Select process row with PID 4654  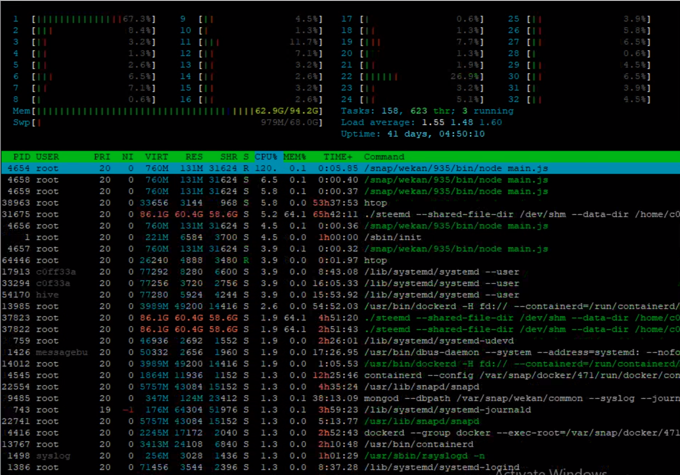[x=340, y=168]
